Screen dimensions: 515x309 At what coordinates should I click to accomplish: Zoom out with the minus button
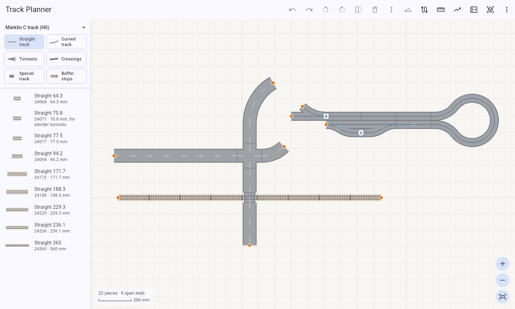[503, 280]
